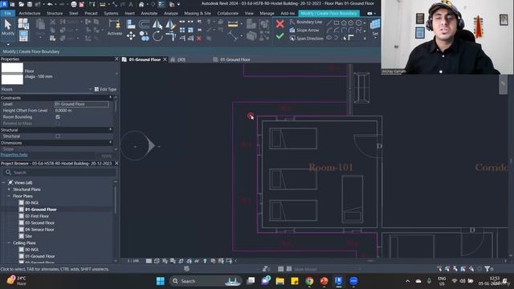Click the Move tool icon

tap(131, 35)
